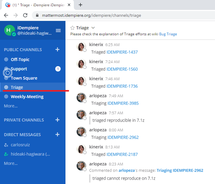The width and height of the screenshot is (215, 184).
Task: Click the 7:24 AM timestamp
Action: 112,62
